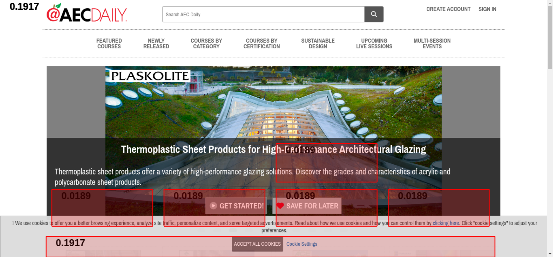Open the Featured Courses menu item
Image resolution: width=553 pixels, height=257 pixels.
tap(109, 44)
